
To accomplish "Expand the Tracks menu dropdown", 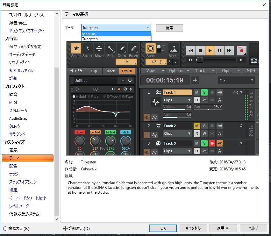I will click(203, 71).
